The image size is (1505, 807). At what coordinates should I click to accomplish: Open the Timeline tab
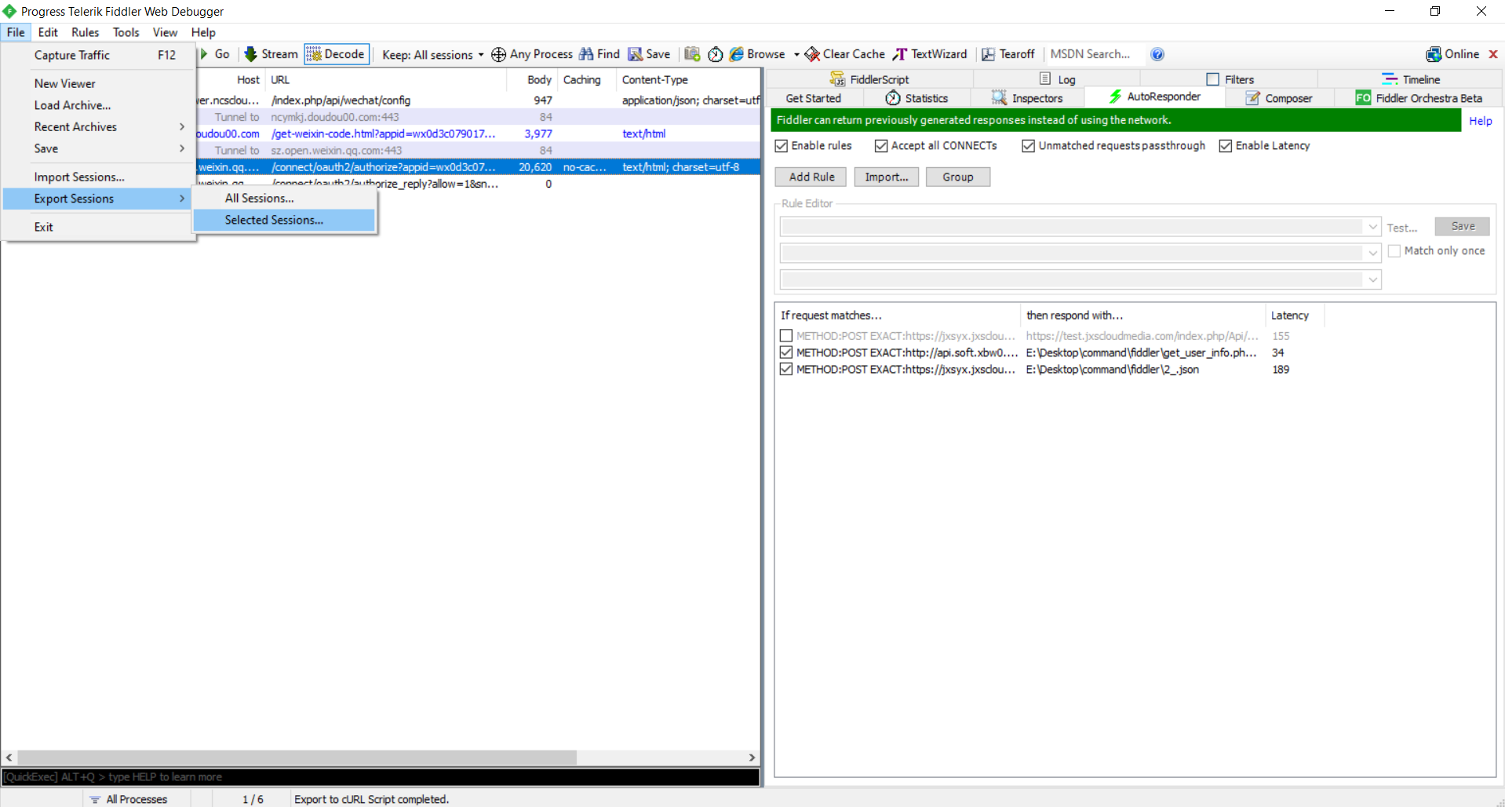[x=1411, y=79]
